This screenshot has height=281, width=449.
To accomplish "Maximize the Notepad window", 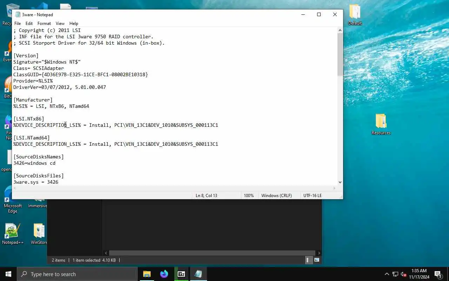I will click(x=319, y=14).
